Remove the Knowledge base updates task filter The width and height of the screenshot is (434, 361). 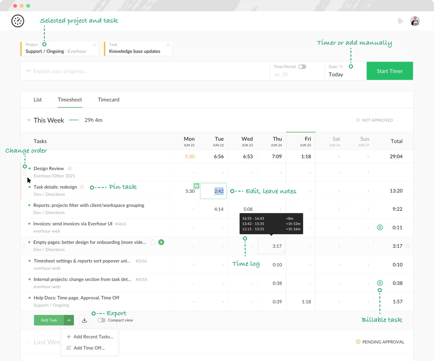click(x=168, y=44)
